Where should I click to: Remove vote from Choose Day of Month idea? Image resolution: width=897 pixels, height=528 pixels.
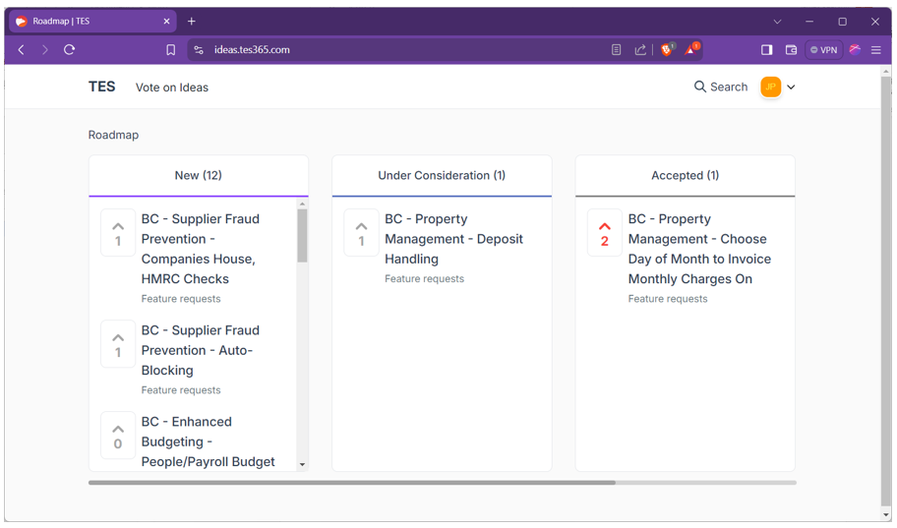point(604,233)
